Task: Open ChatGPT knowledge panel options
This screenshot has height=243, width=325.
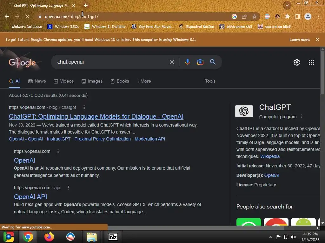Action: [x=302, y=116]
